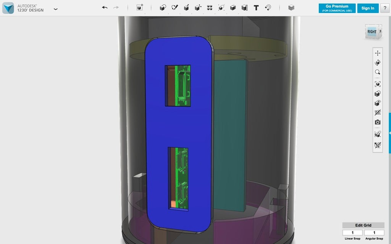Open the Primitives tool menu
This screenshot has width=391, height=244.
[163, 8]
